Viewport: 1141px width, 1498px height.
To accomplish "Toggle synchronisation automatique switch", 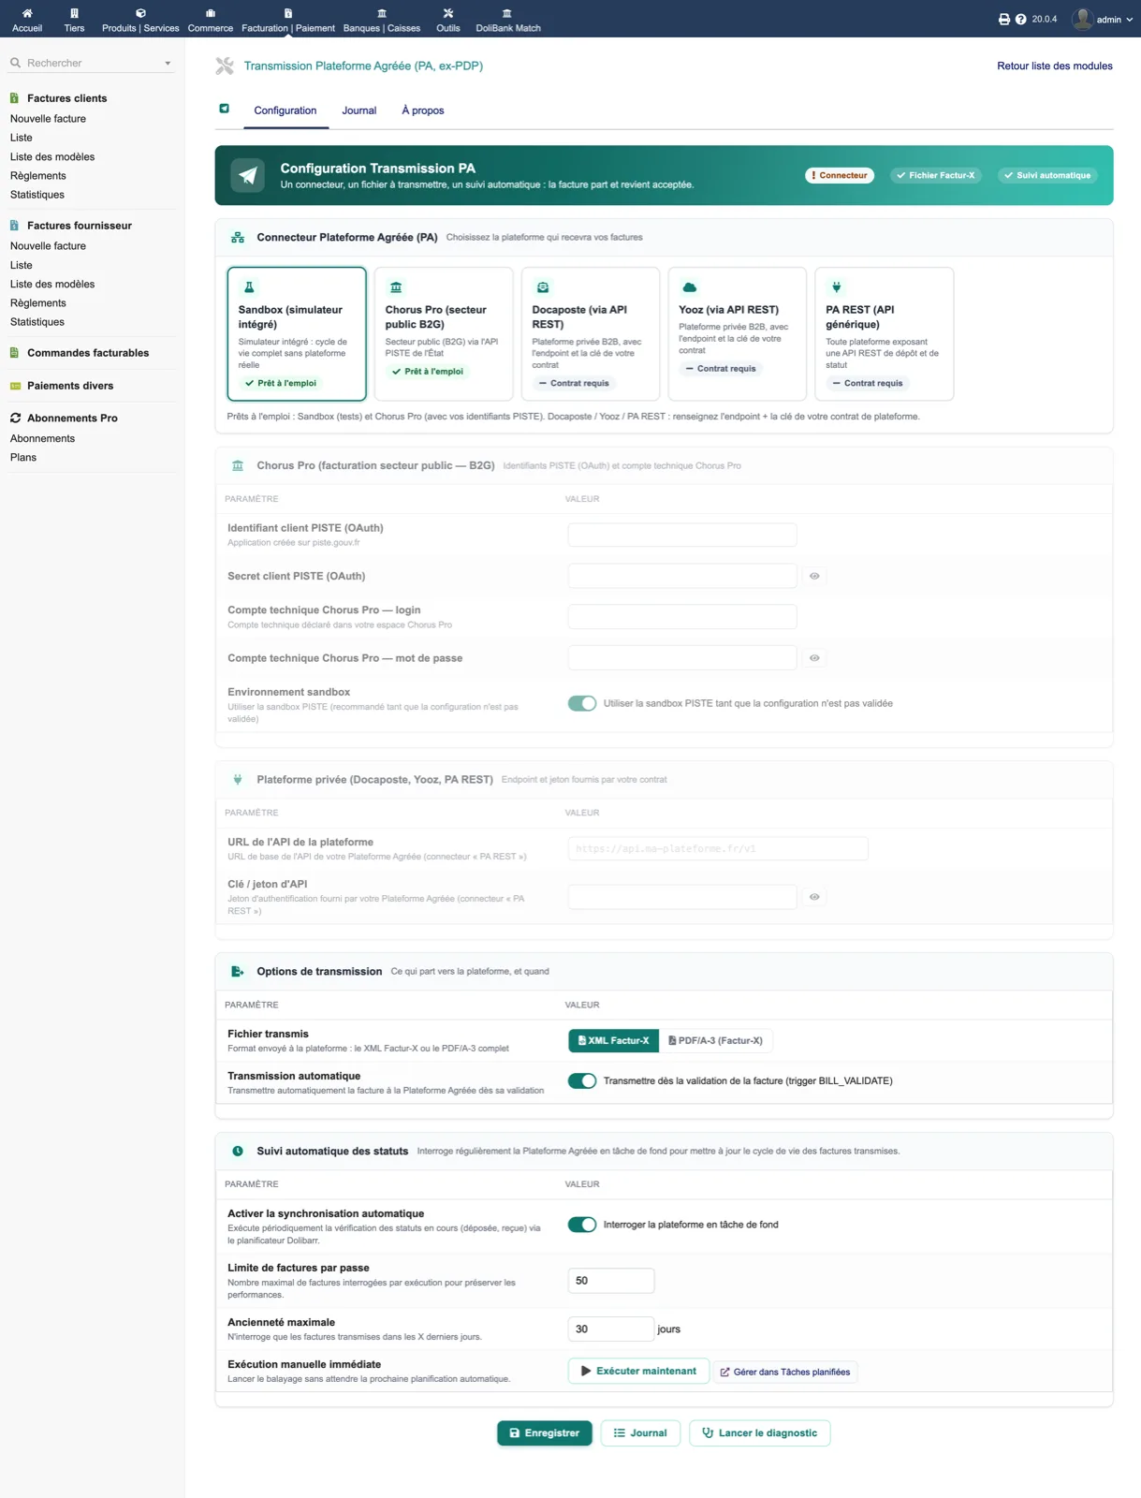I will [x=582, y=1225].
